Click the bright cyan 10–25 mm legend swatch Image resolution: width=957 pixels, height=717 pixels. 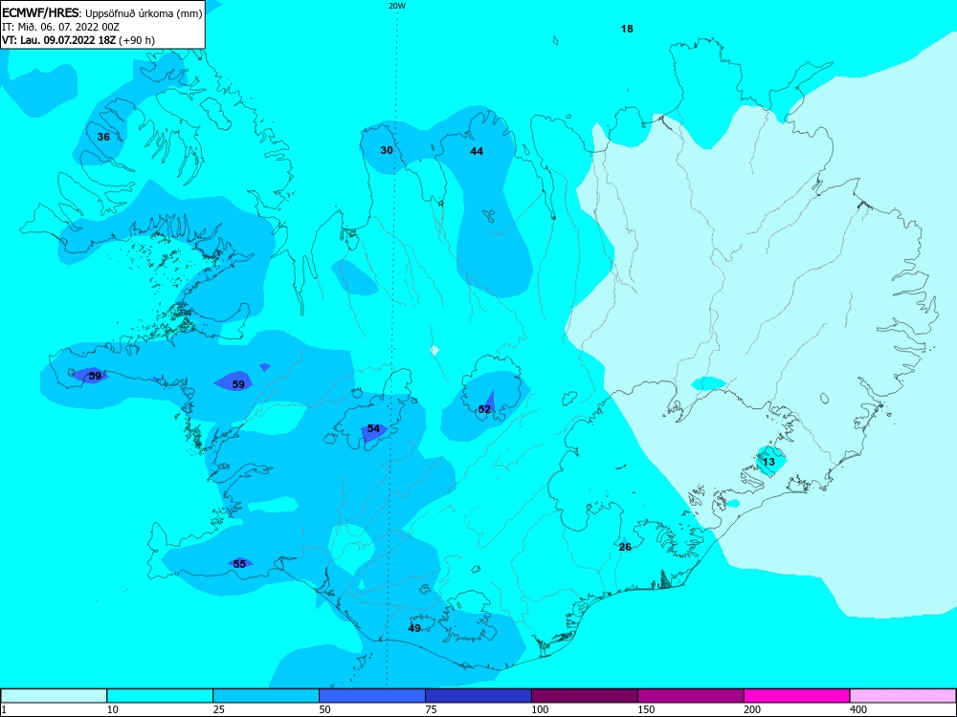[160, 696]
